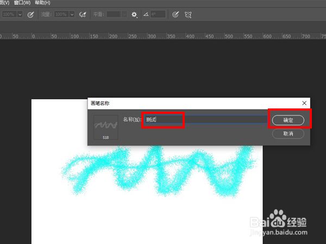Click the flow 流量 100% field
Screen dimensions: 326x244
tap(61, 14)
